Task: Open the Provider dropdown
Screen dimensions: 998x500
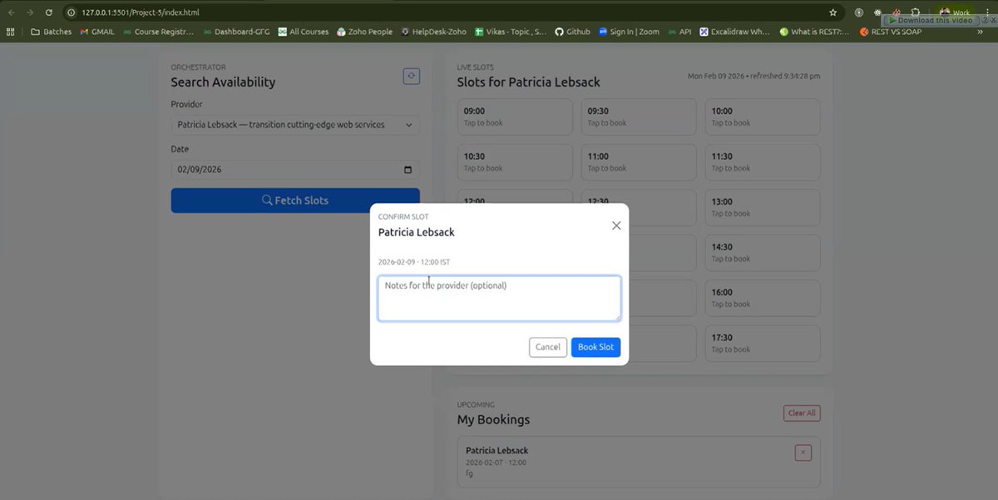Action: [295, 125]
